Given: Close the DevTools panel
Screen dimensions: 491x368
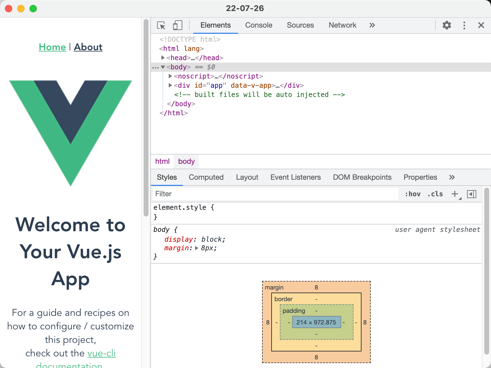Looking at the screenshot, I should pos(481,25).
